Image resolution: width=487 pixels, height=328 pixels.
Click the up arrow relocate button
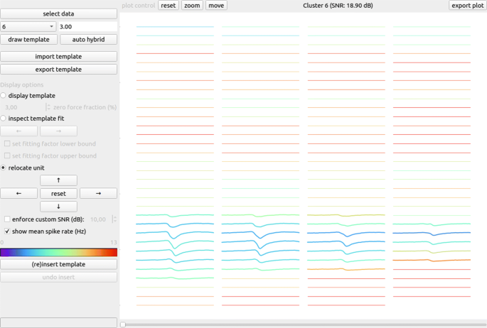click(x=58, y=180)
